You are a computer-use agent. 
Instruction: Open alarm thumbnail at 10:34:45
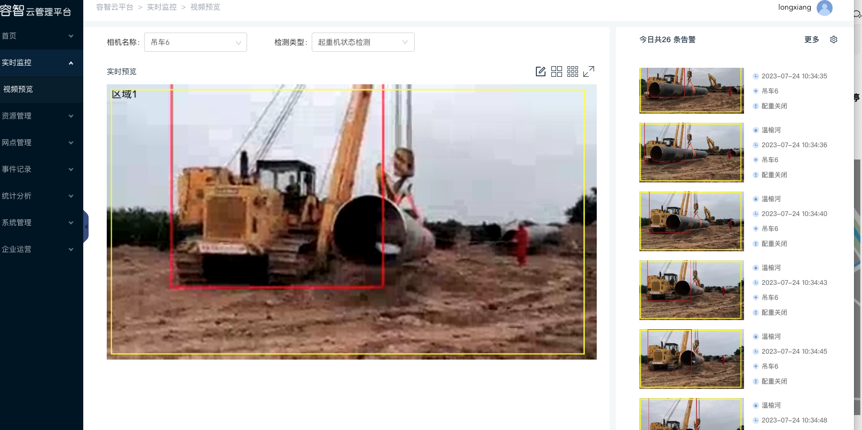(692, 359)
